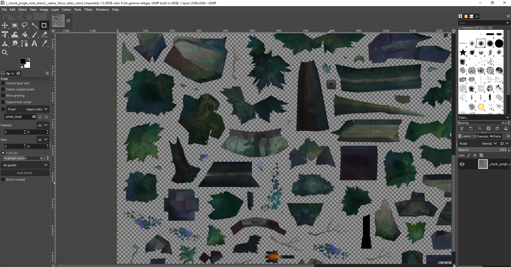Set crop aspect to landscape orientation
Image resolution: width=511 pixels, height=267 pixels.
click(x=46, y=117)
